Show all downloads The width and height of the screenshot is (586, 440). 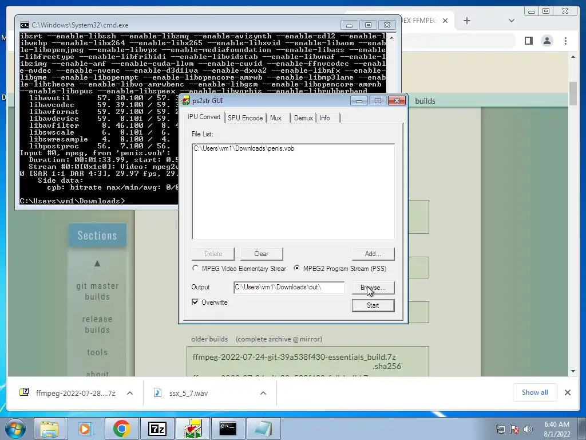535,392
